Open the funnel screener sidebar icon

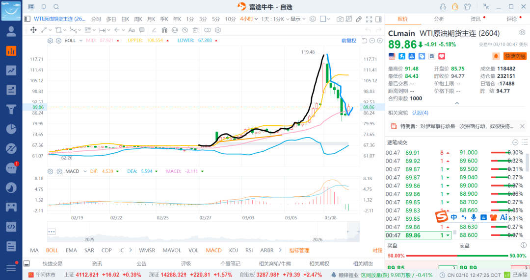[x=11, y=109]
